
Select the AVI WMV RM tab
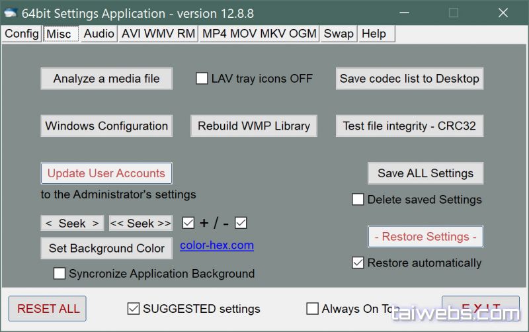coord(158,34)
